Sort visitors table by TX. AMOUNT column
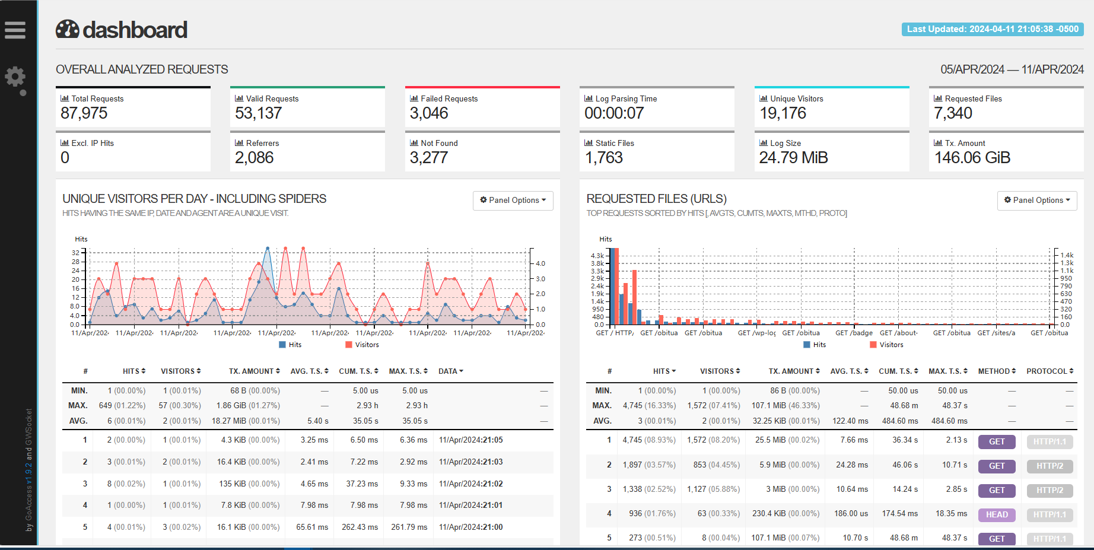1094x550 pixels. point(255,371)
